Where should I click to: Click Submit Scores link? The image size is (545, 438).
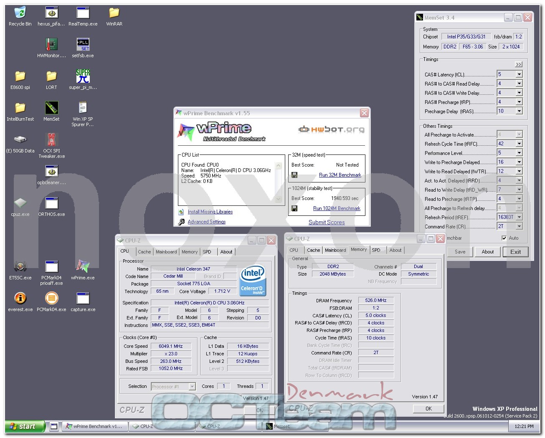pos(327,222)
